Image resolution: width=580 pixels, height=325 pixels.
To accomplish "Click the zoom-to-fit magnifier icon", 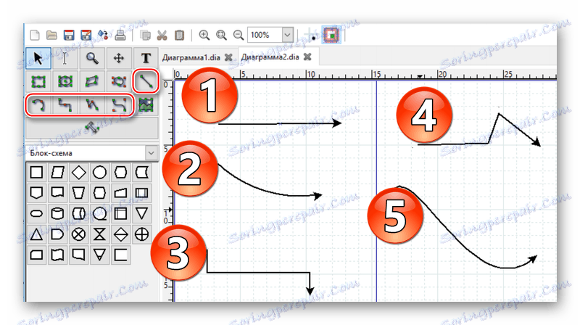I will click(221, 35).
